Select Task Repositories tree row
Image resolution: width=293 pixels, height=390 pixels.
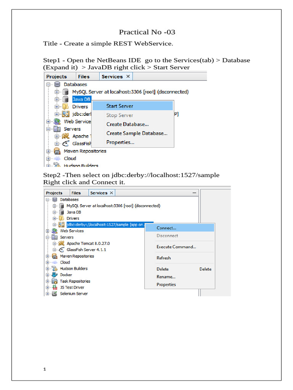click(x=75, y=281)
